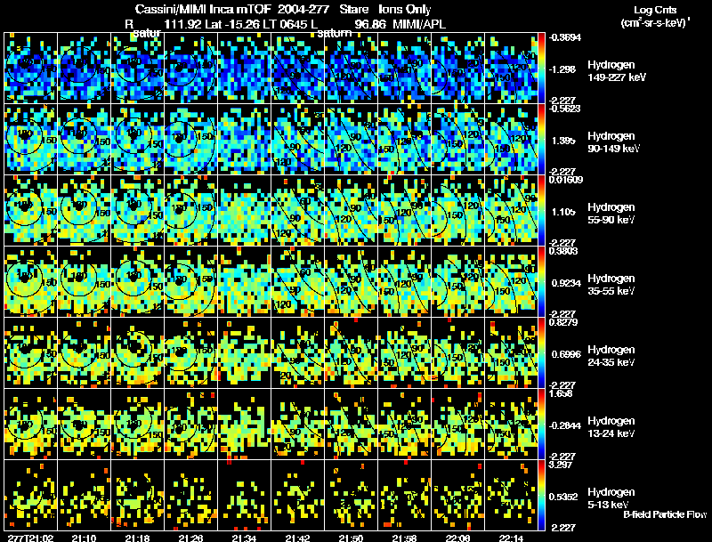712x542 pixels.
Task: Click the '0.01609' color scale value
Action: tap(566, 180)
